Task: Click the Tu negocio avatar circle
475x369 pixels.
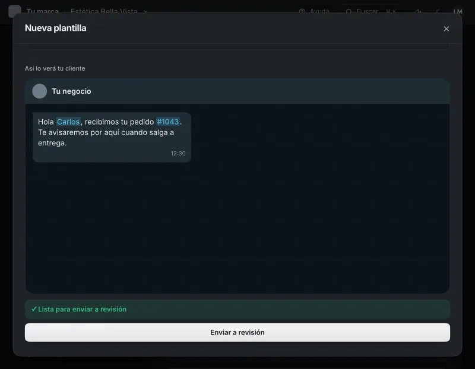Action: point(39,91)
